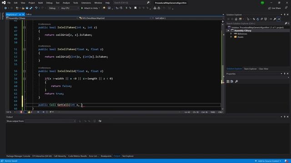
Task: Click the Live Share icon button
Action: 275,8
